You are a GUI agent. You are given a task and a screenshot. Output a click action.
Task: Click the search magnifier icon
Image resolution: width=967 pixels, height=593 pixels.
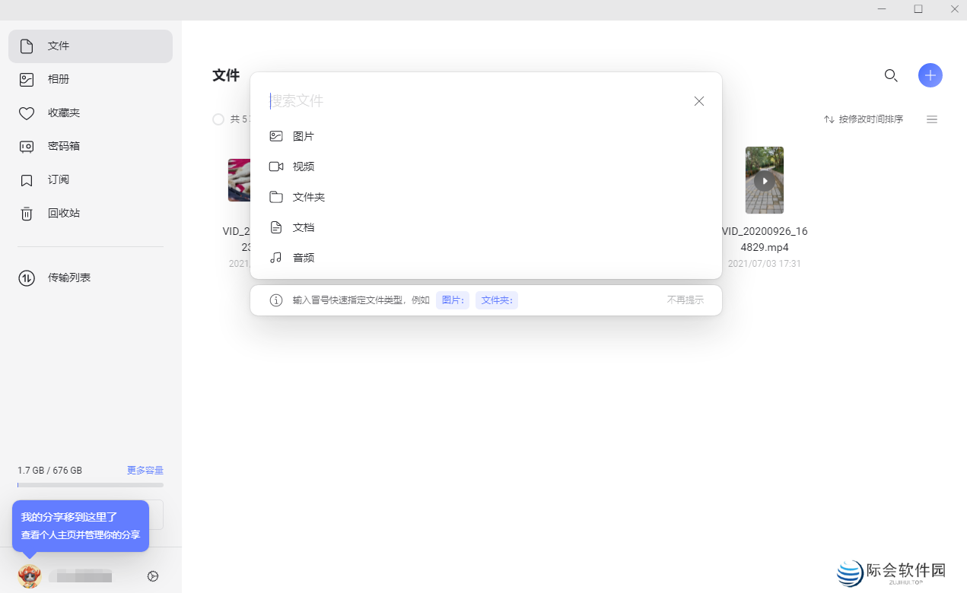[x=891, y=75]
